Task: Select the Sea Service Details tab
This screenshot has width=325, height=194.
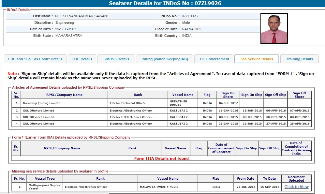Action: (257, 59)
